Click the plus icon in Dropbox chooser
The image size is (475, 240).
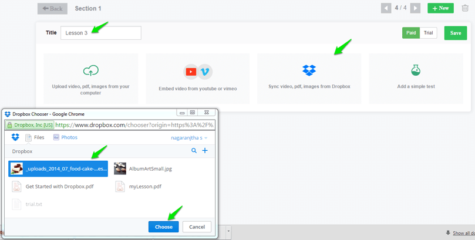[x=205, y=150]
